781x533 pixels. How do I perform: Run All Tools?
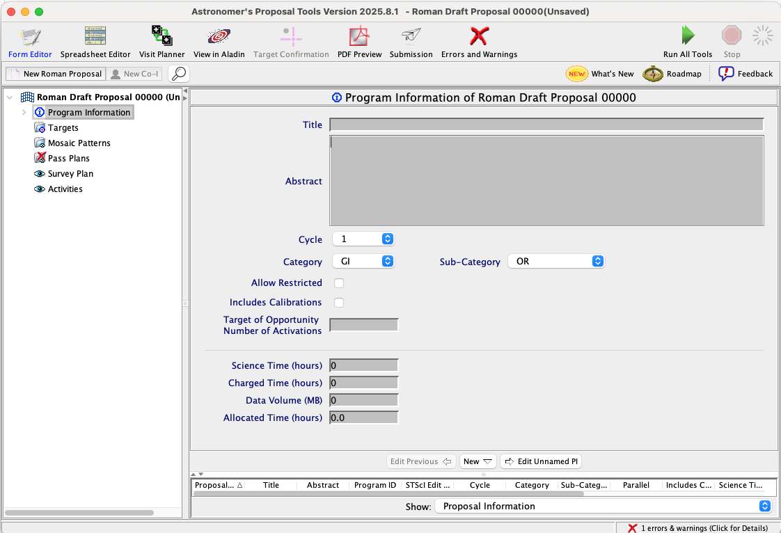[x=687, y=42]
